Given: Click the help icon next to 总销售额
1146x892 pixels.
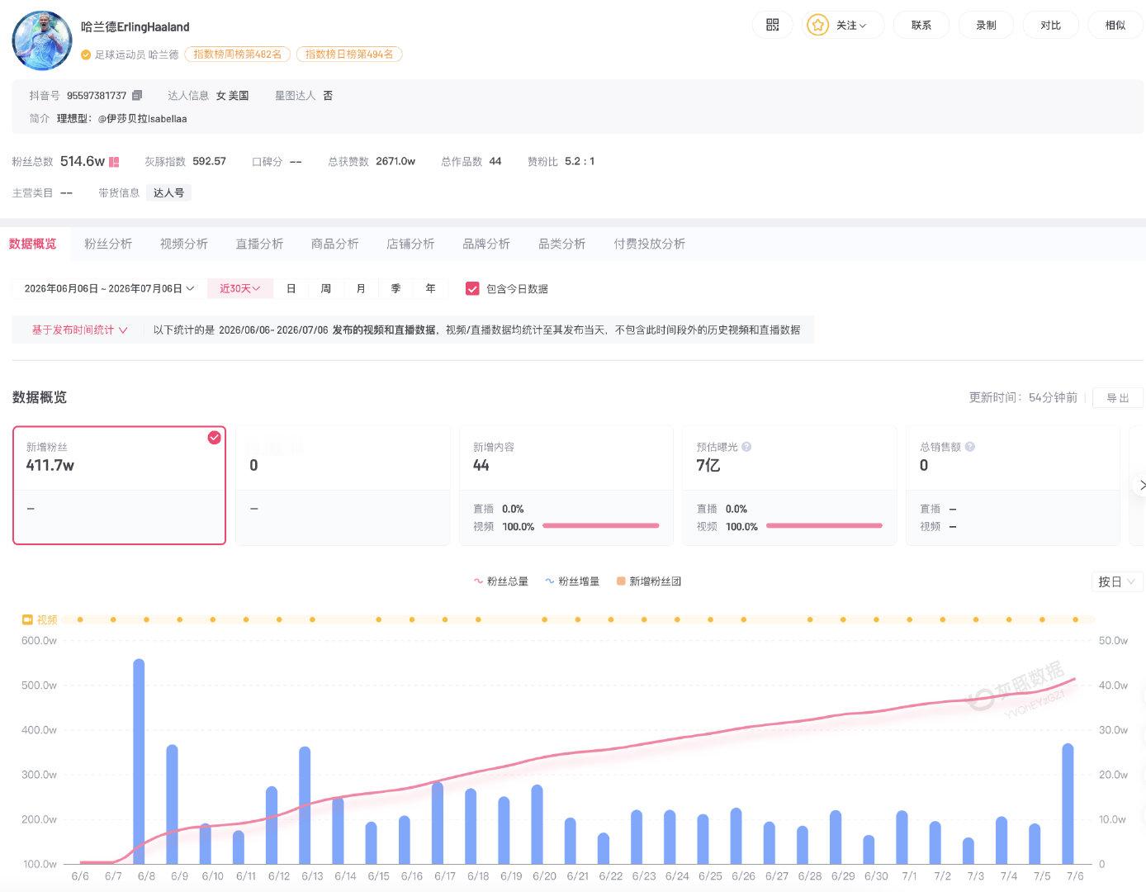Looking at the screenshot, I should coord(970,447).
